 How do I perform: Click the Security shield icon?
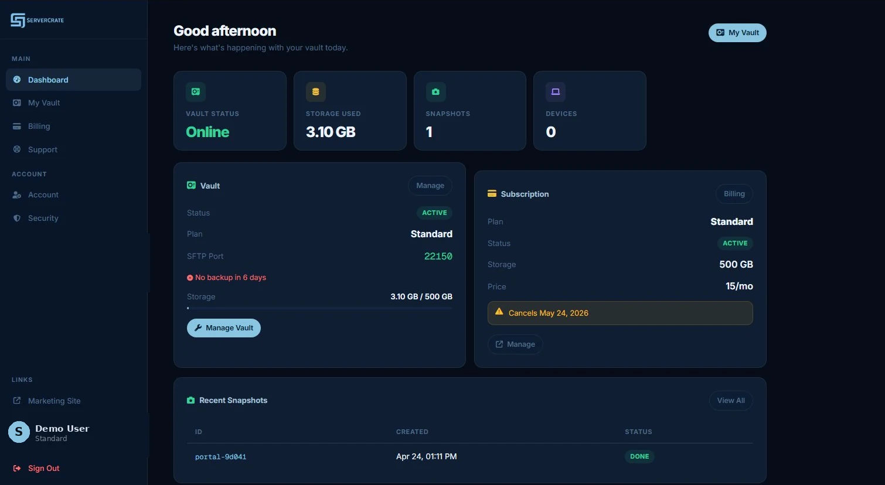(x=17, y=218)
